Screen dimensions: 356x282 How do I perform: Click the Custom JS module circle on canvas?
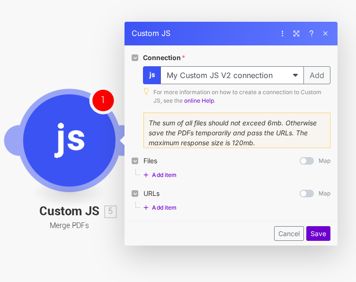click(69, 141)
